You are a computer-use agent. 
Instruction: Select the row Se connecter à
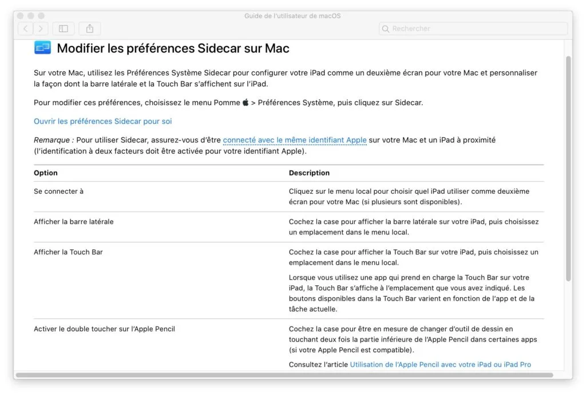(x=288, y=197)
